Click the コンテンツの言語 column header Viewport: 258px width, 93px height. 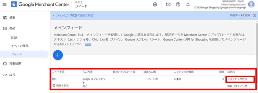[x=184, y=72]
